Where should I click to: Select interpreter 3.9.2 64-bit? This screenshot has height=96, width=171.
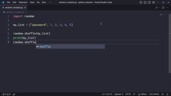pos(154,94)
